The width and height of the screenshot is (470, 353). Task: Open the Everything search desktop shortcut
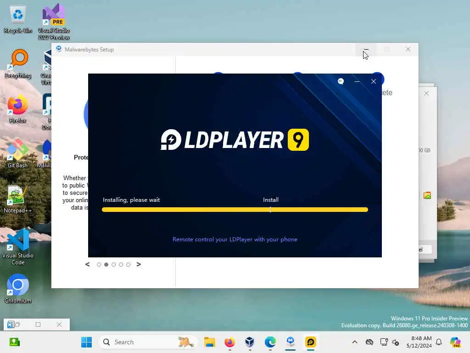point(18,63)
